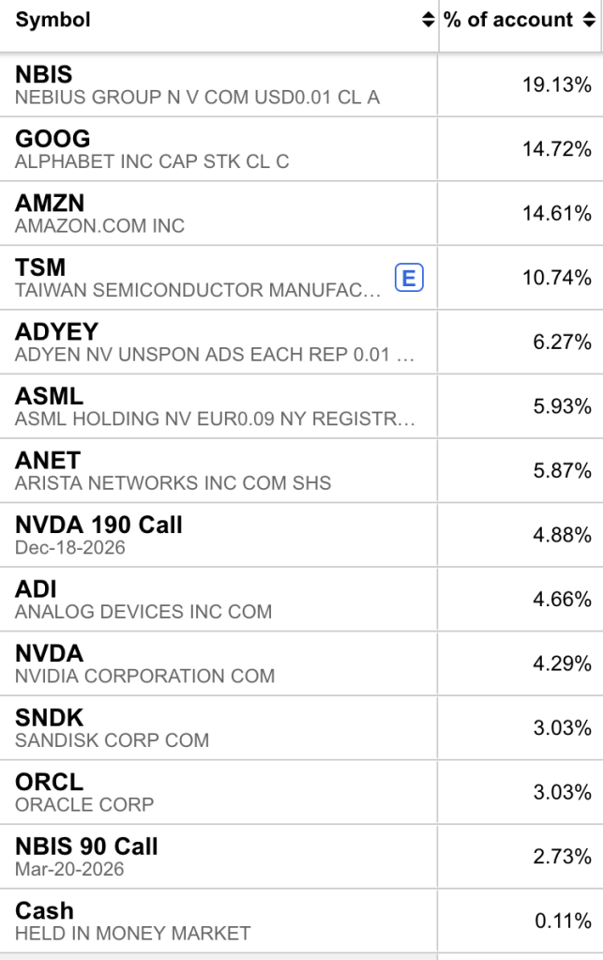Open the ORCL ticker symbol
Screen dimensions: 603x960
49,782
